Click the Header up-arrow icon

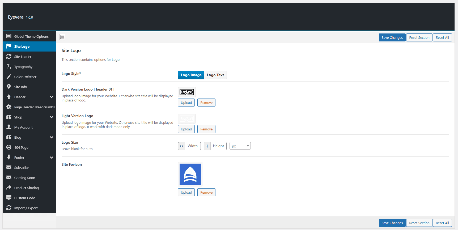click(x=9, y=97)
